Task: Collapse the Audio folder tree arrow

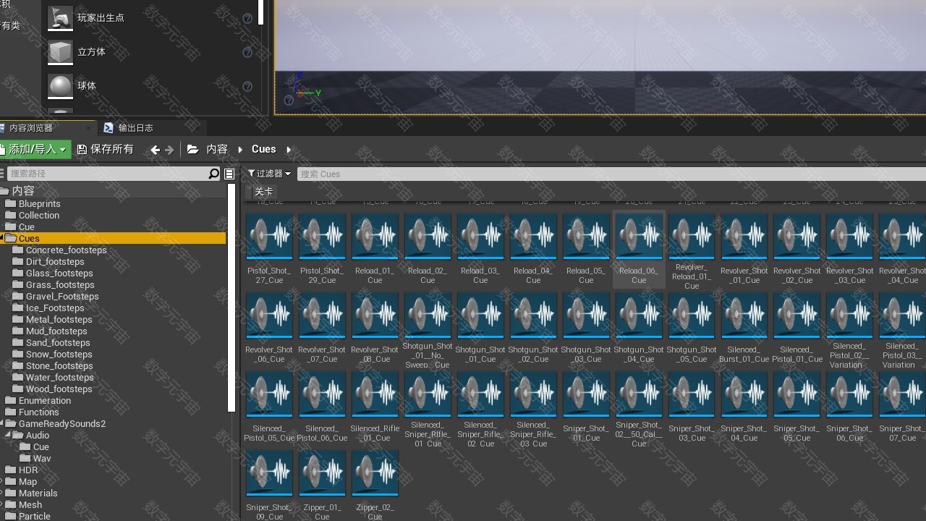Action: tap(8, 436)
